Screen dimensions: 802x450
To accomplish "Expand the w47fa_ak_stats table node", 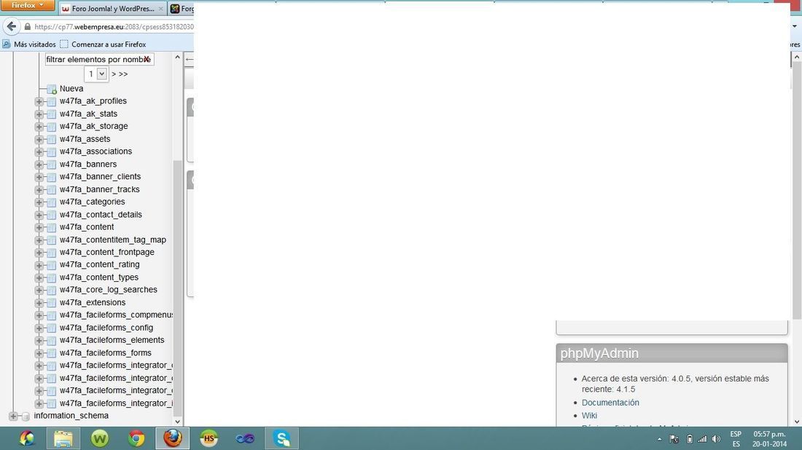I will click(x=39, y=114).
